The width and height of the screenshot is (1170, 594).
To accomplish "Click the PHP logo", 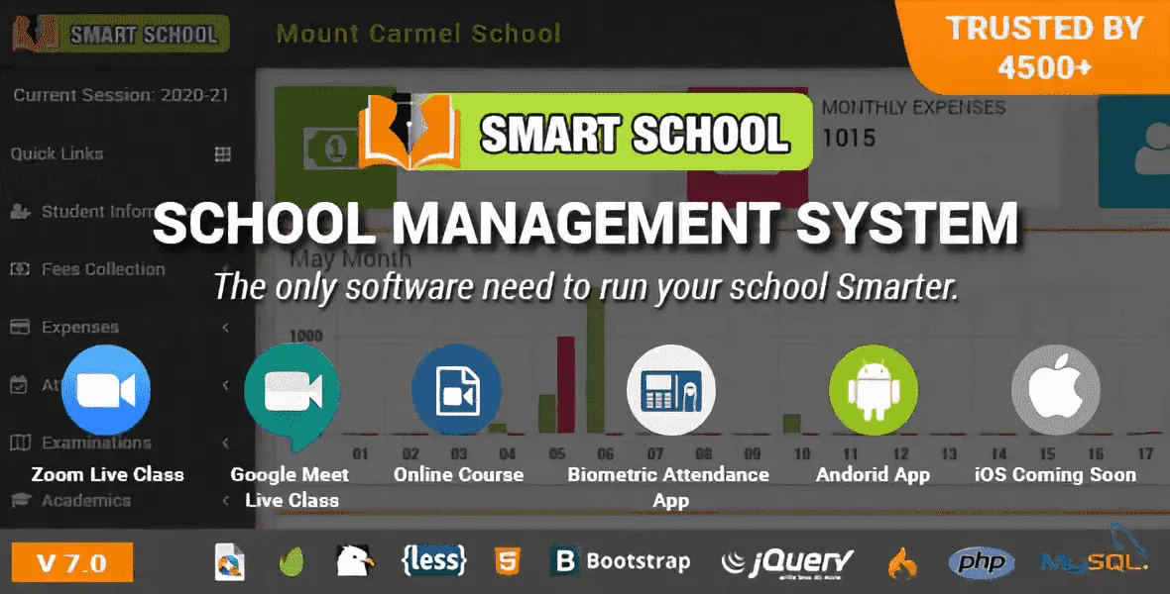I will [982, 562].
